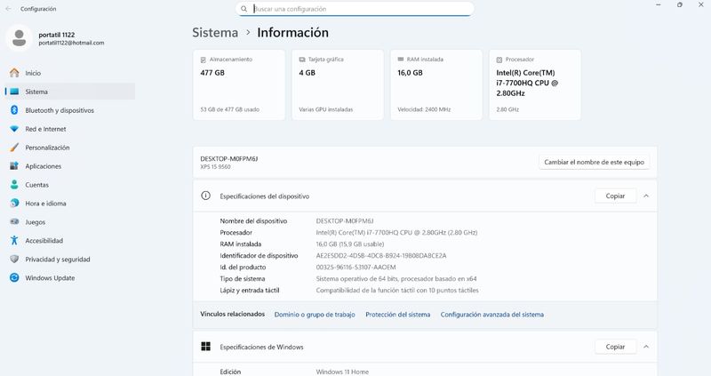The width and height of the screenshot is (711, 376).
Task: Open Accesibilidad settings
Action: click(70, 240)
